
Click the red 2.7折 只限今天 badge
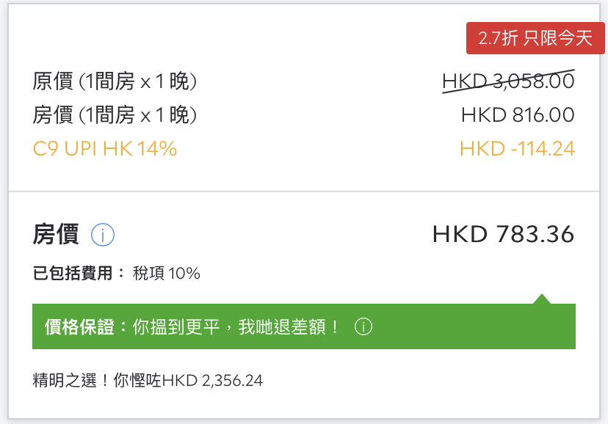pyautogui.click(x=535, y=39)
